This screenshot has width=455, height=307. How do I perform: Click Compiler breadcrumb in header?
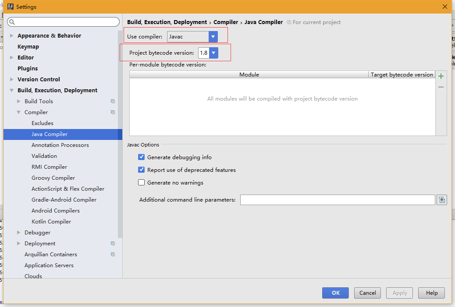tap(225, 22)
